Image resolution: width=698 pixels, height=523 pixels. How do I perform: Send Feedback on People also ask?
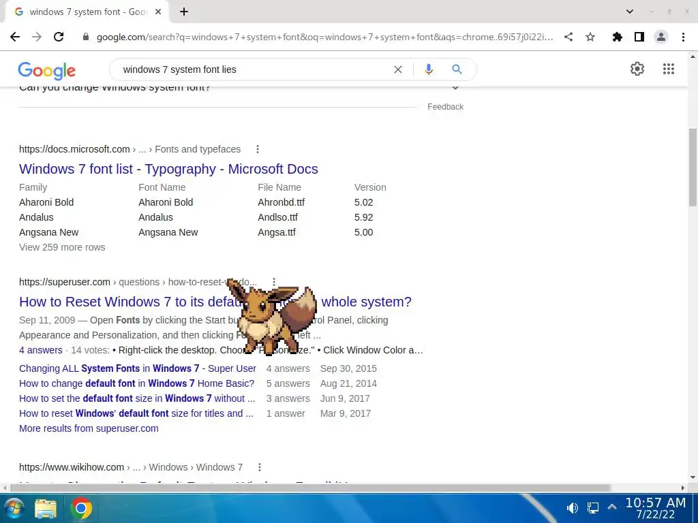(445, 107)
